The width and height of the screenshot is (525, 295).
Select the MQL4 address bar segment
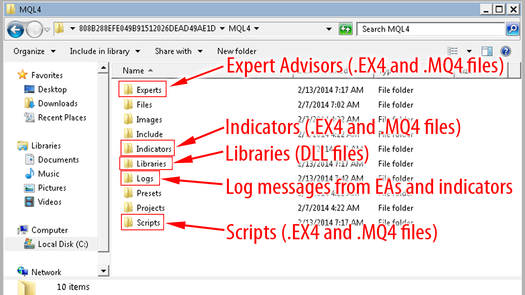point(239,29)
